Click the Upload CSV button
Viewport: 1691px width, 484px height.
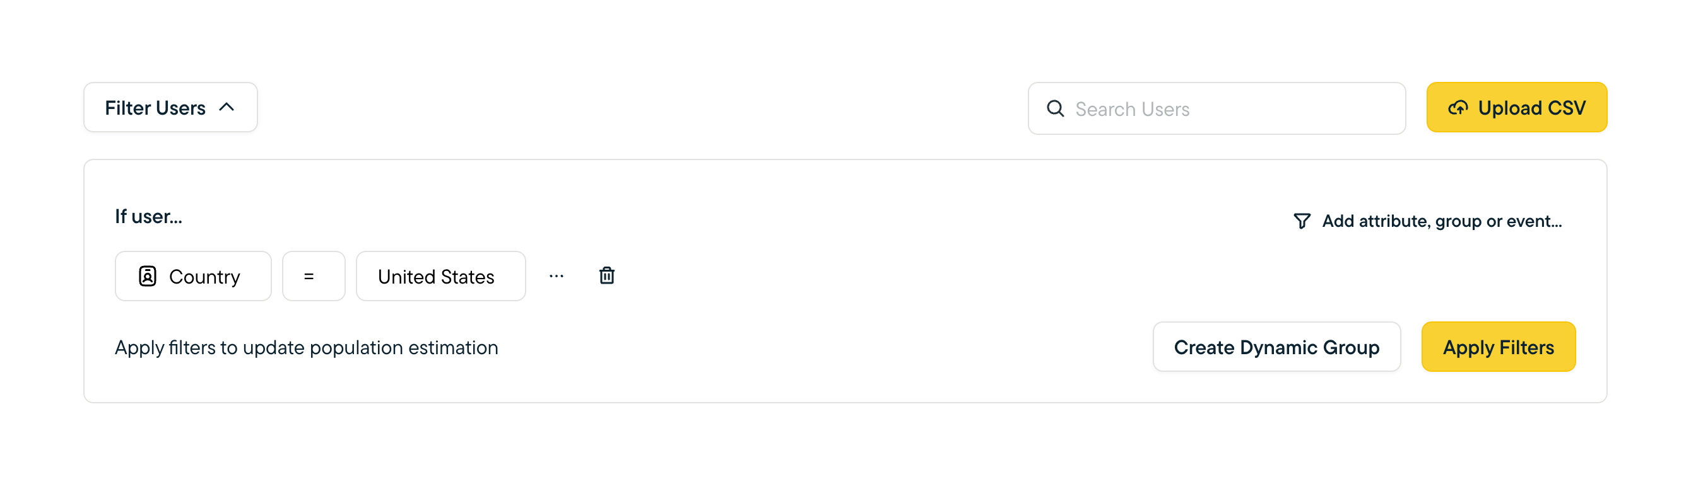tap(1516, 108)
